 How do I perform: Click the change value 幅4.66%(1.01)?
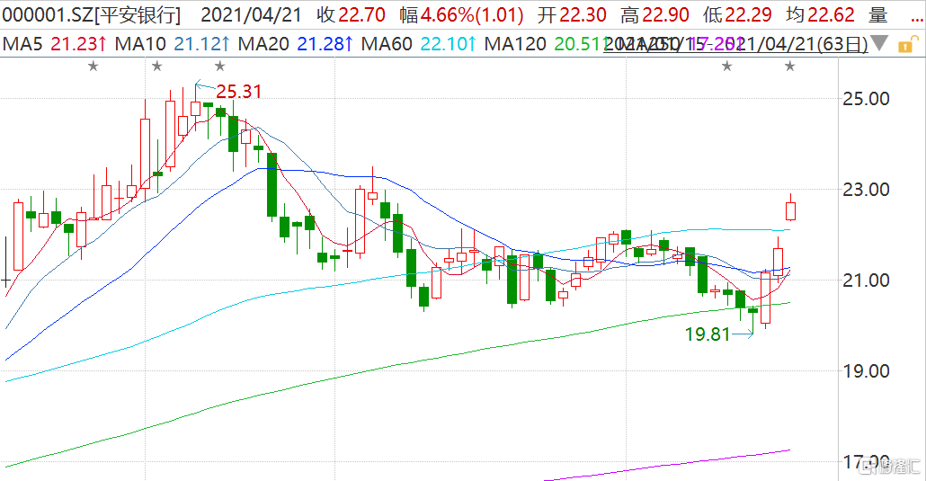click(x=462, y=14)
